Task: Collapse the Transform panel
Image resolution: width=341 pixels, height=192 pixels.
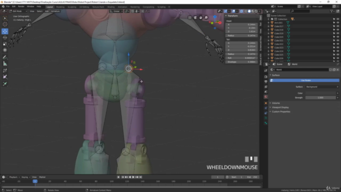Action: (x=226, y=15)
